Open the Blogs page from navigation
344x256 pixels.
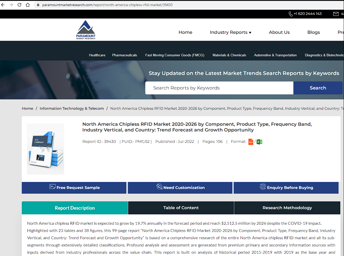(314, 33)
